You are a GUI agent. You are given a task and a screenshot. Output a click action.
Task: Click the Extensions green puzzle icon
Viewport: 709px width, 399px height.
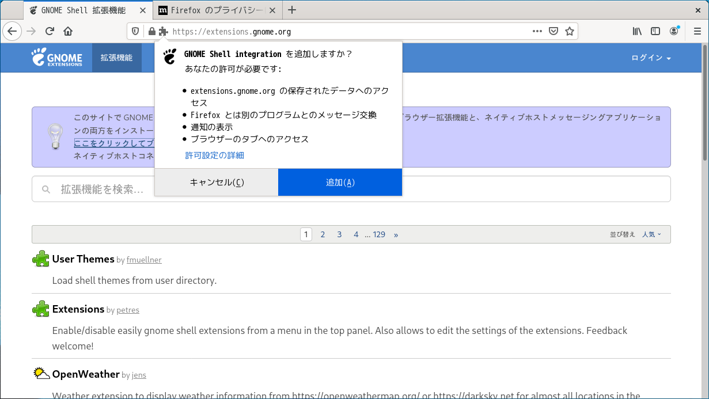coord(41,309)
